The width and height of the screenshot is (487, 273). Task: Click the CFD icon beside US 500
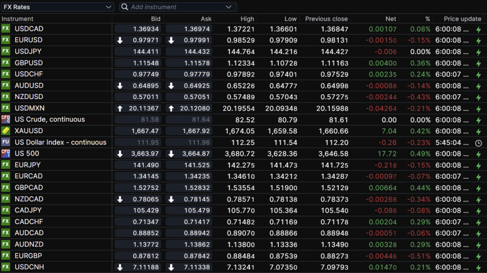6,153
